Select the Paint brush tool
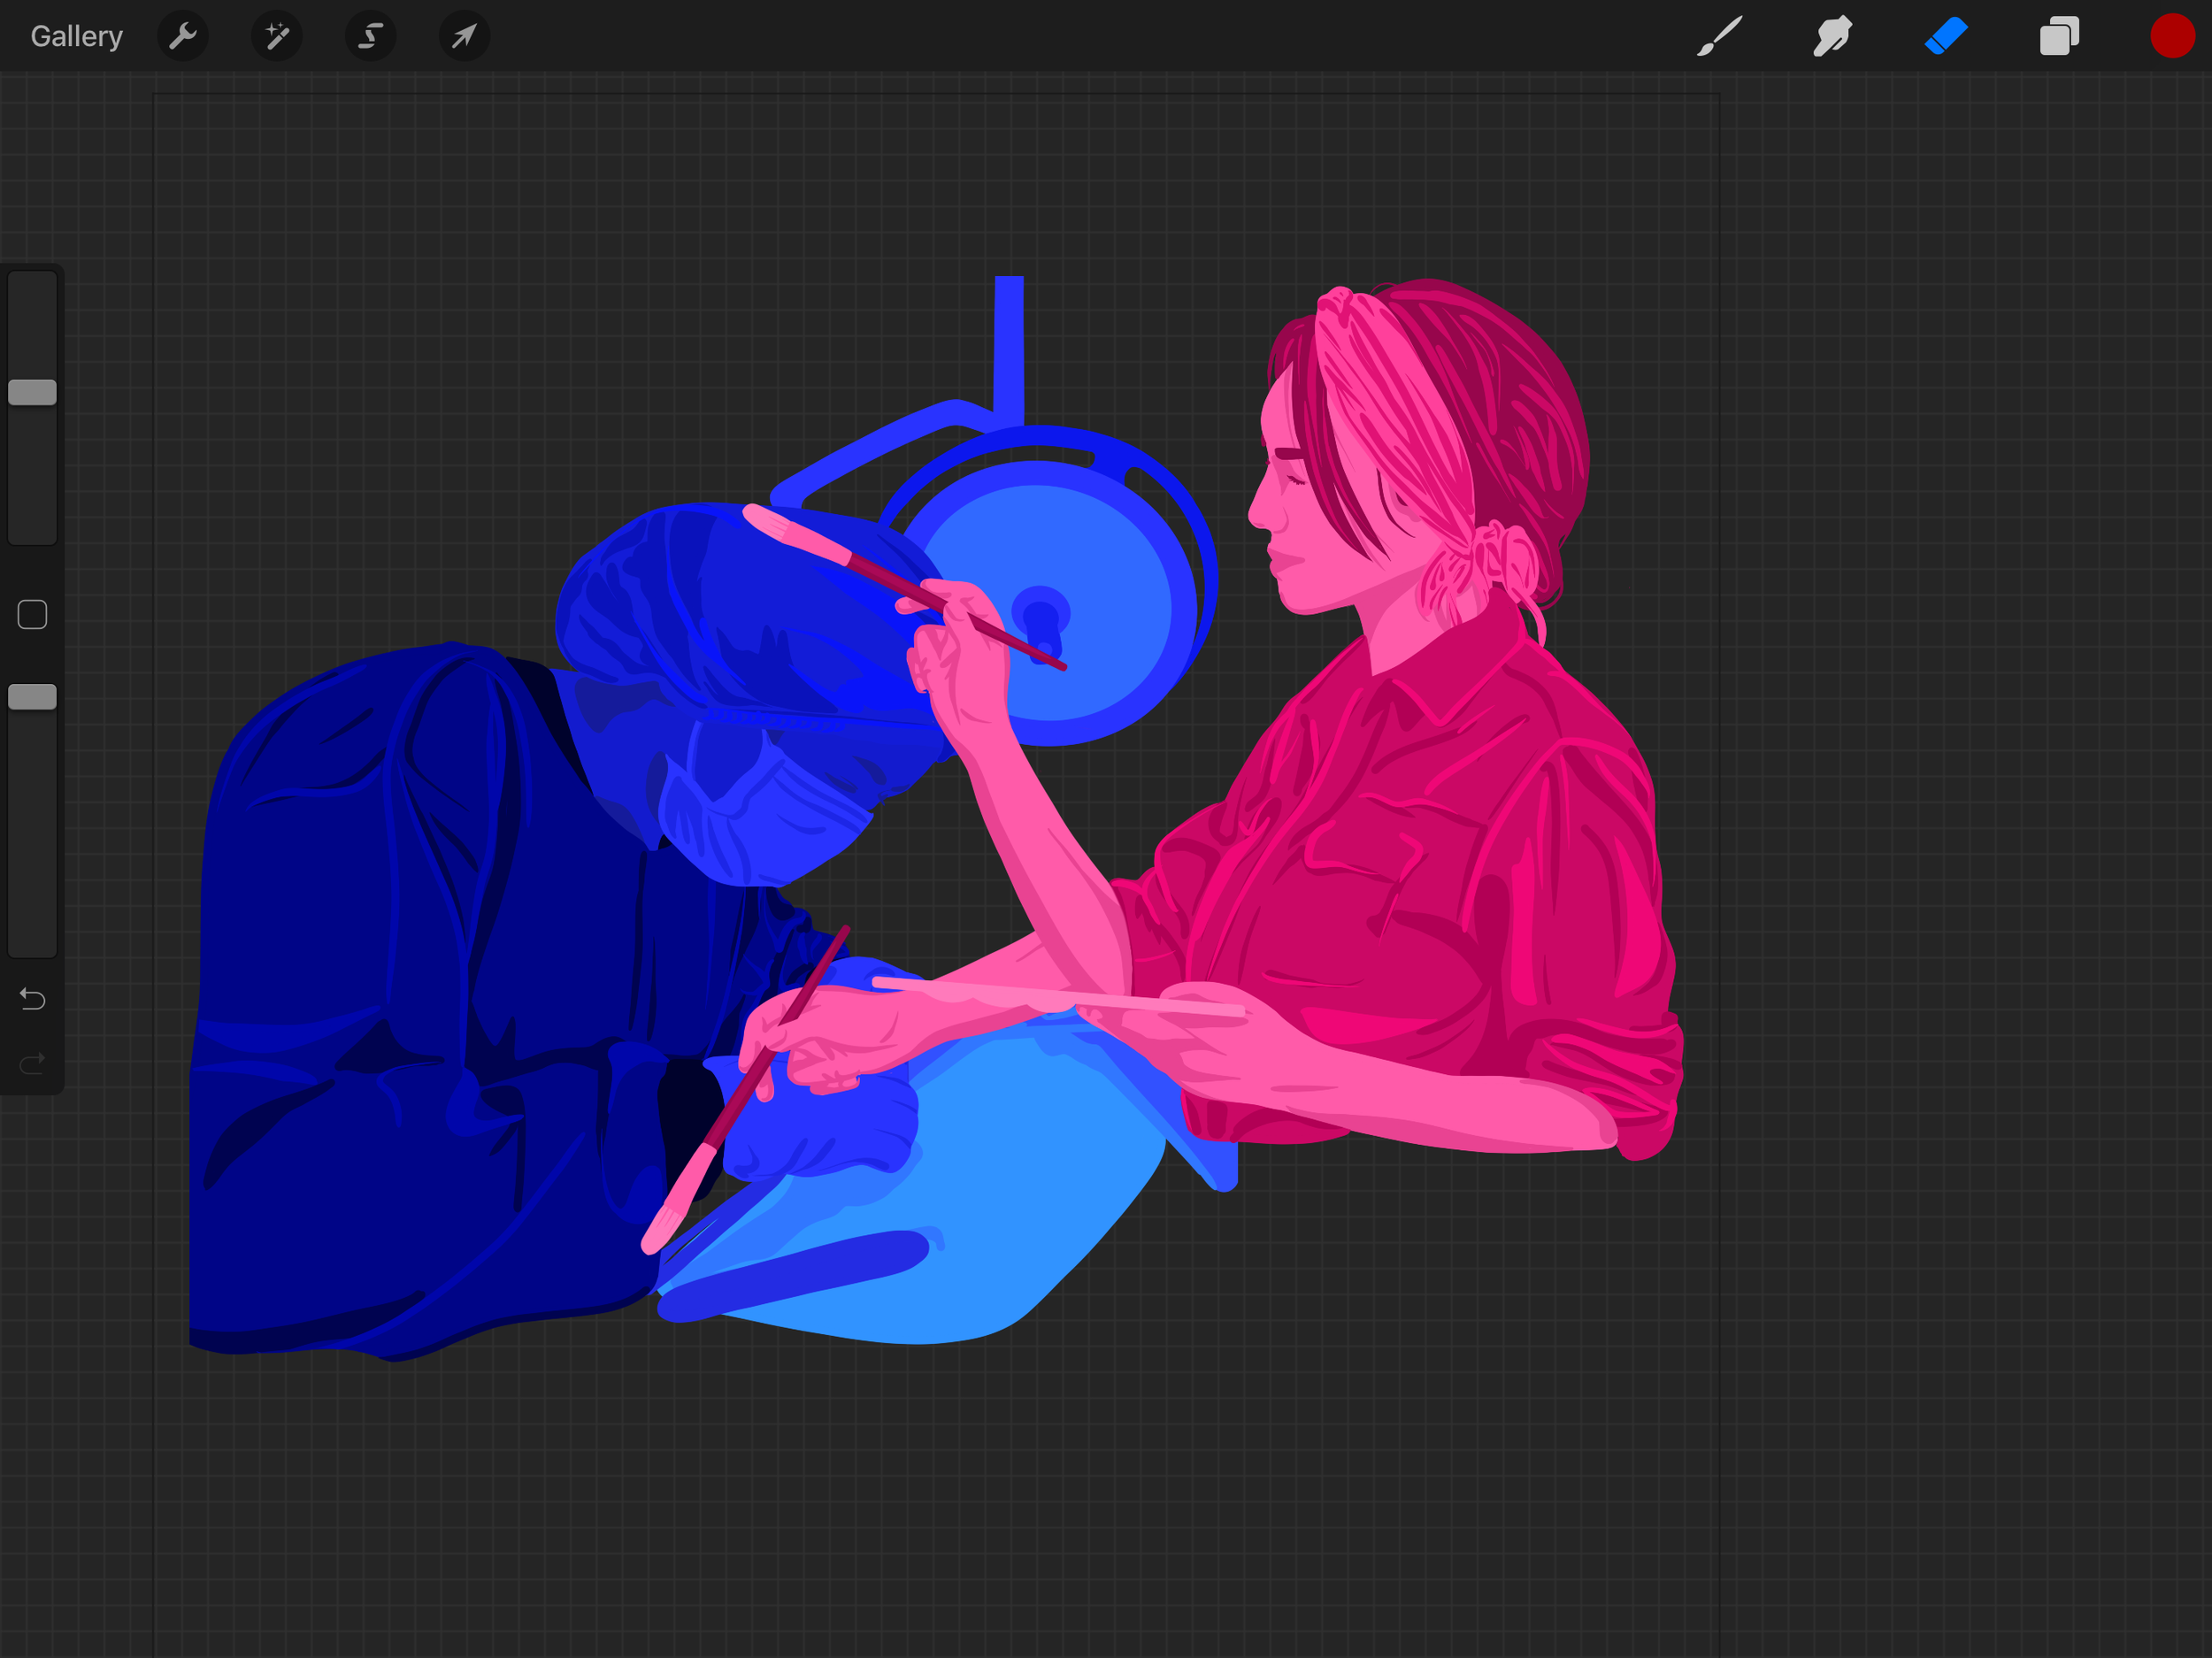This screenshot has height=1658, width=2212. tap(1719, 37)
